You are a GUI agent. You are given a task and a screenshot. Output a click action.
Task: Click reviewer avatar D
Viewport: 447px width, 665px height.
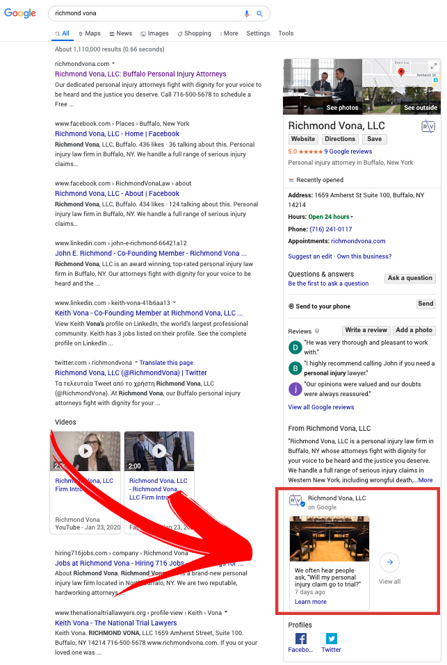pos(295,347)
